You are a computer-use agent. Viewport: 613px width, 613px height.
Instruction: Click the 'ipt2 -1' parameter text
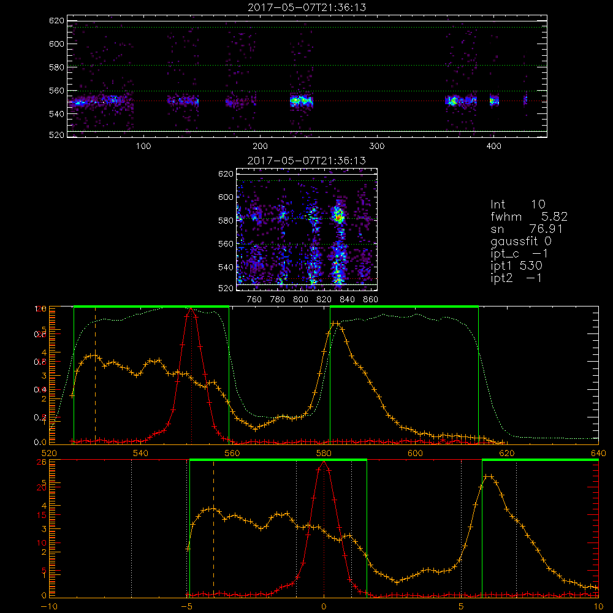[516, 278]
